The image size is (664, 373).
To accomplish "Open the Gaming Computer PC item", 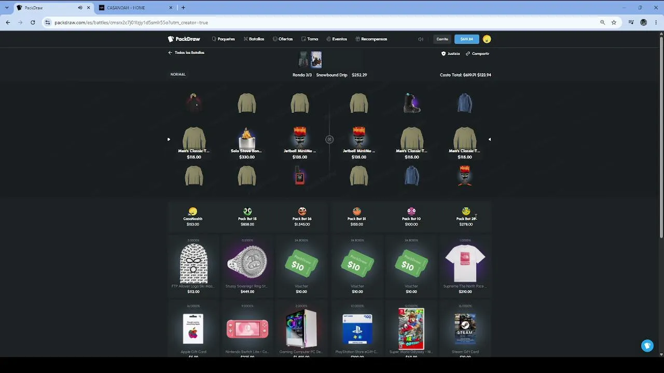I will point(301,330).
